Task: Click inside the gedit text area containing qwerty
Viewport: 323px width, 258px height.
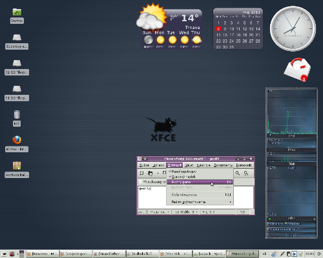Action: click(x=152, y=197)
